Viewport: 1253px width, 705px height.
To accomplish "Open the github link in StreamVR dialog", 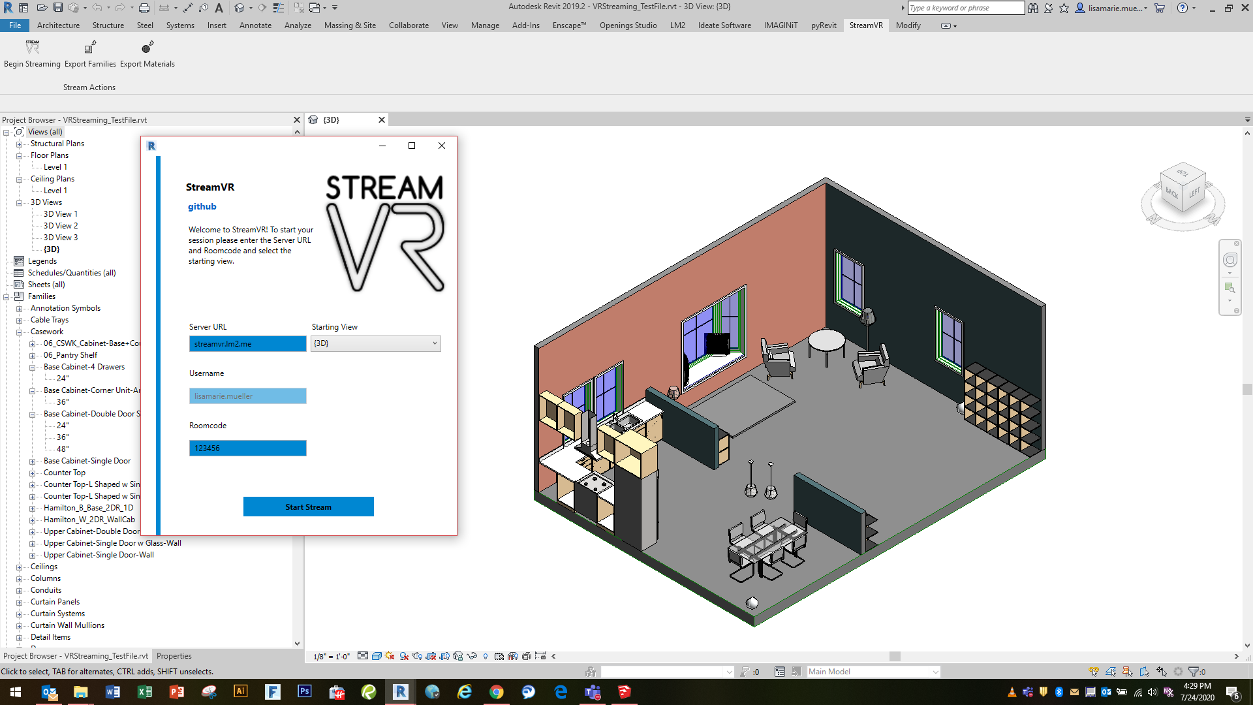I will [x=202, y=206].
